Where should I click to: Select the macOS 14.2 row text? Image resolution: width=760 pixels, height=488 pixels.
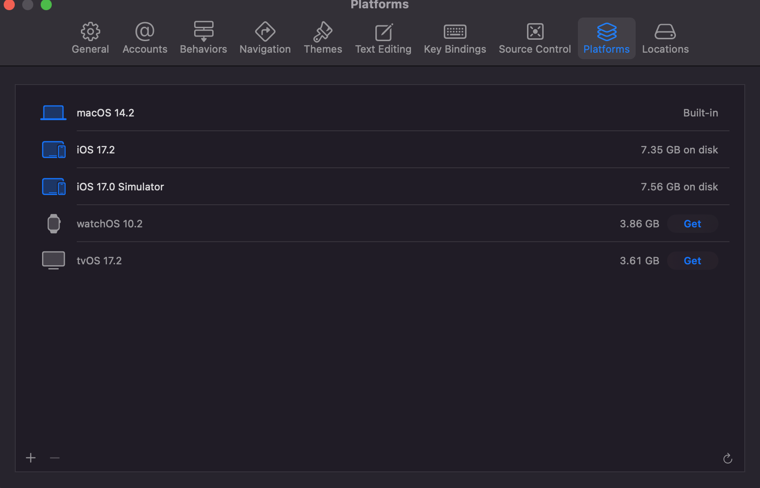105,113
